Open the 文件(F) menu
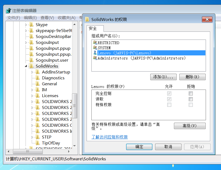The image size is (221, 170). click(14, 18)
